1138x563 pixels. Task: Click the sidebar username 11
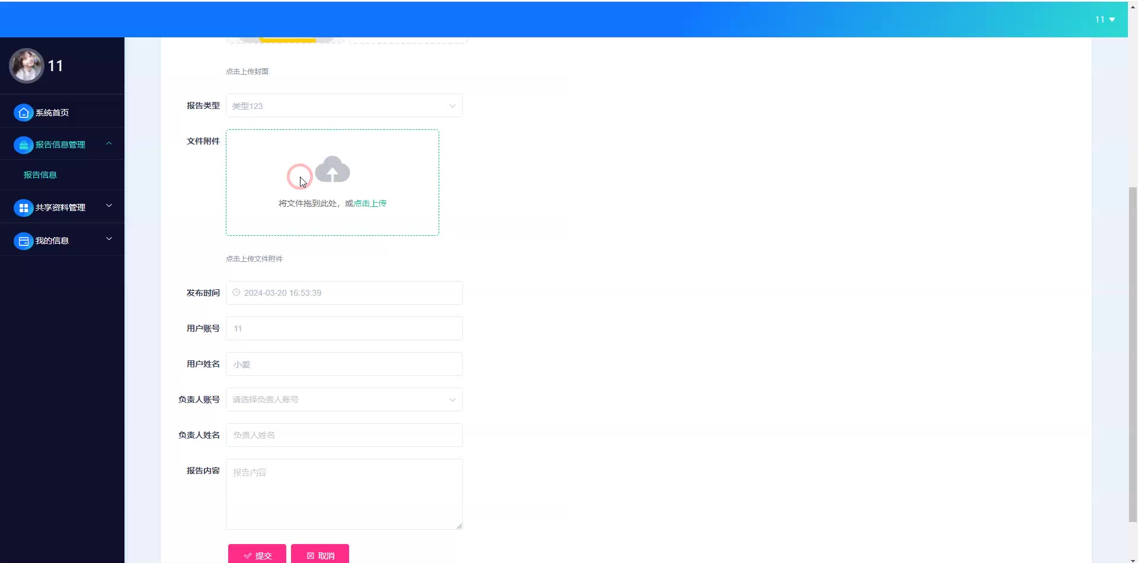coord(56,66)
